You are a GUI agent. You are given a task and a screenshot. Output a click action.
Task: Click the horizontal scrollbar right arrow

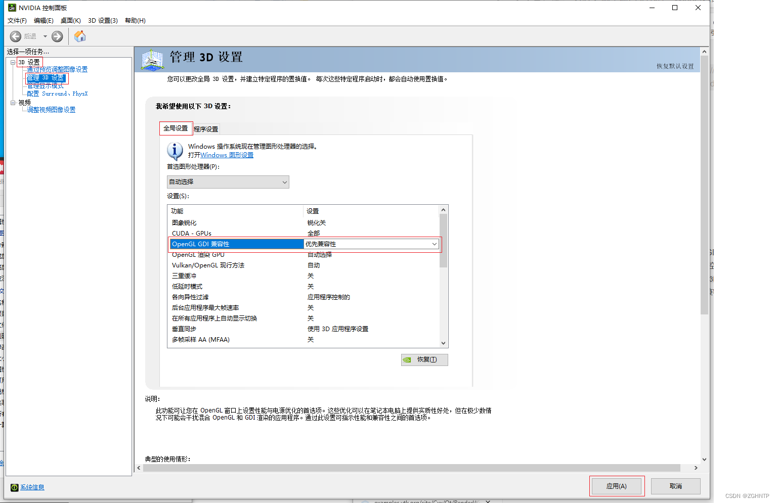pos(696,468)
